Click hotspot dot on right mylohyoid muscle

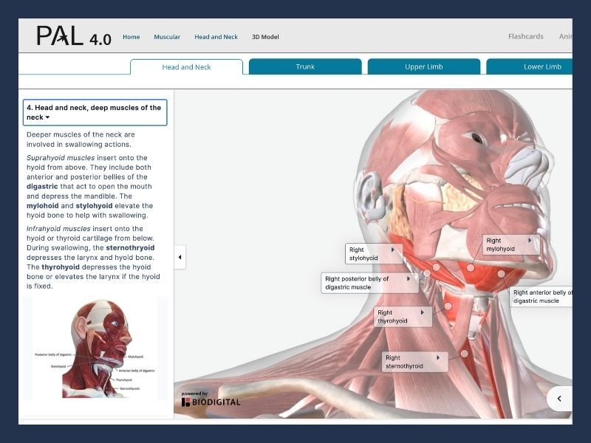tap(471, 267)
